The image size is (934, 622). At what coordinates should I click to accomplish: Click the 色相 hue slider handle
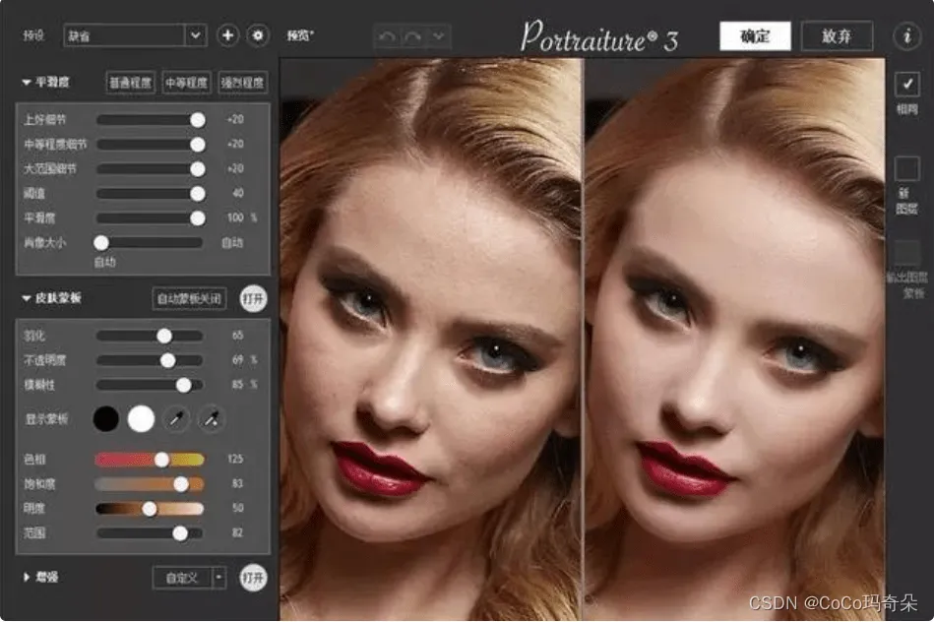click(x=161, y=460)
